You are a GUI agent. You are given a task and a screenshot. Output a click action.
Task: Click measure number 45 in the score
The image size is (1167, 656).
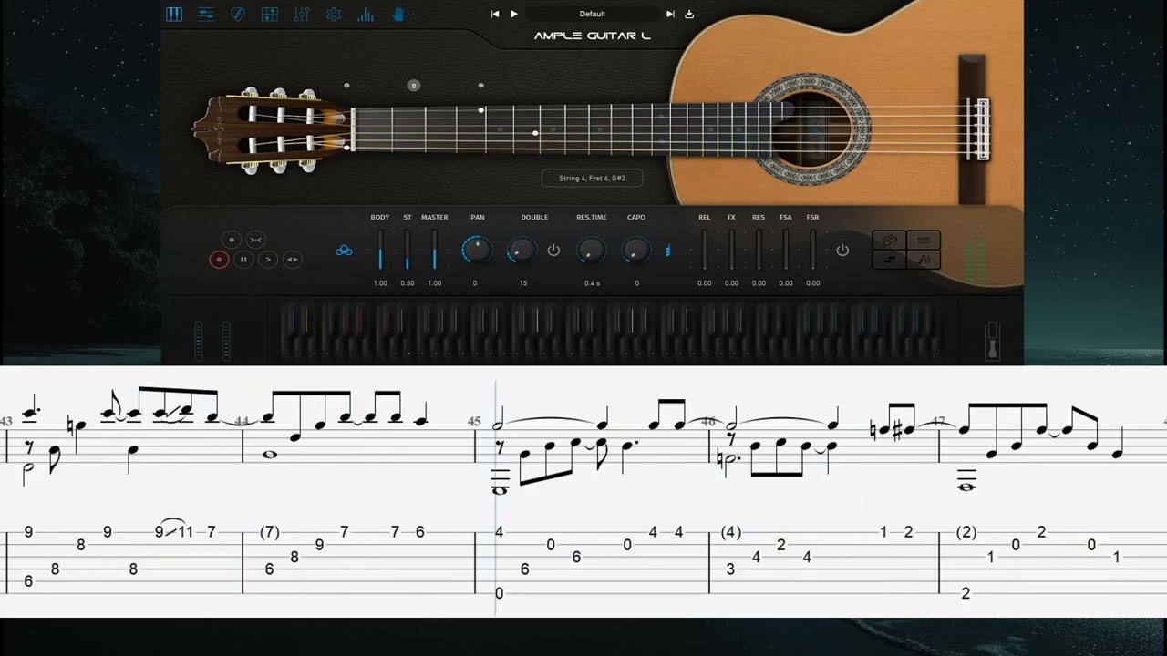[474, 422]
